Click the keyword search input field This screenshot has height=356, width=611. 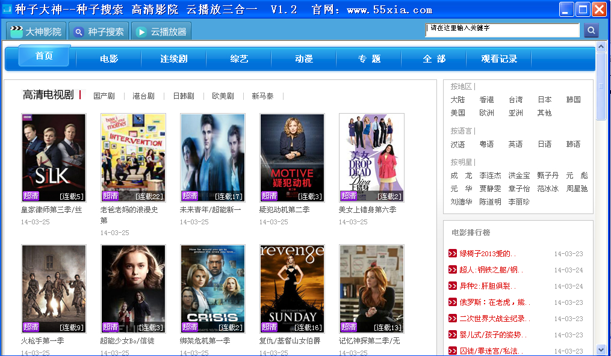click(x=502, y=30)
